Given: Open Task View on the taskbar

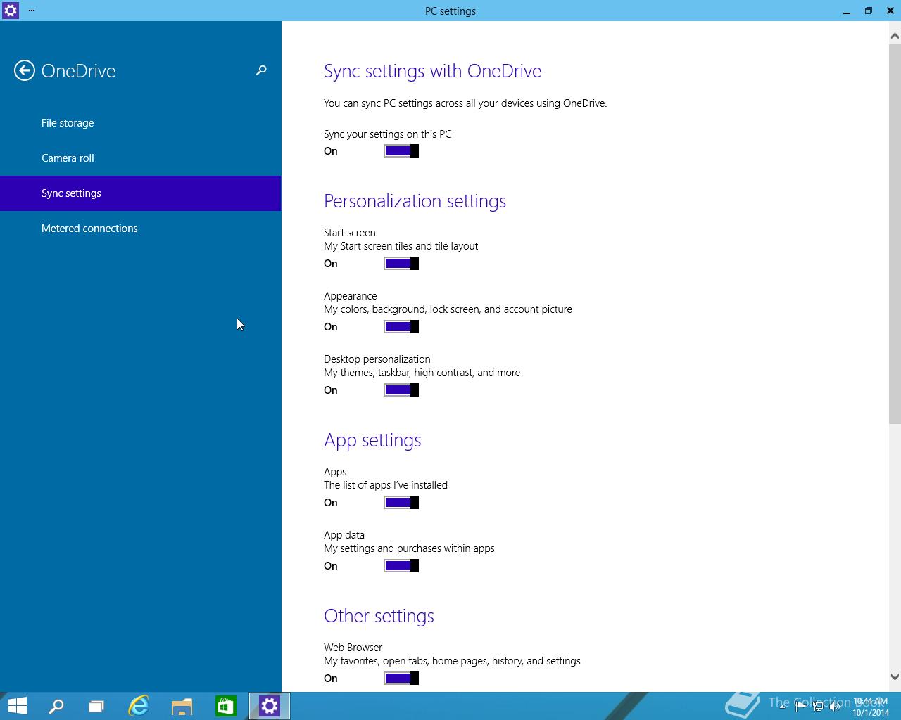Looking at the screenshot, I should coord(96,706).
